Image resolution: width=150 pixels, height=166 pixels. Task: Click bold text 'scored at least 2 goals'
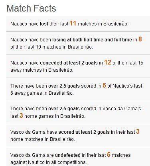pos(84,132)
